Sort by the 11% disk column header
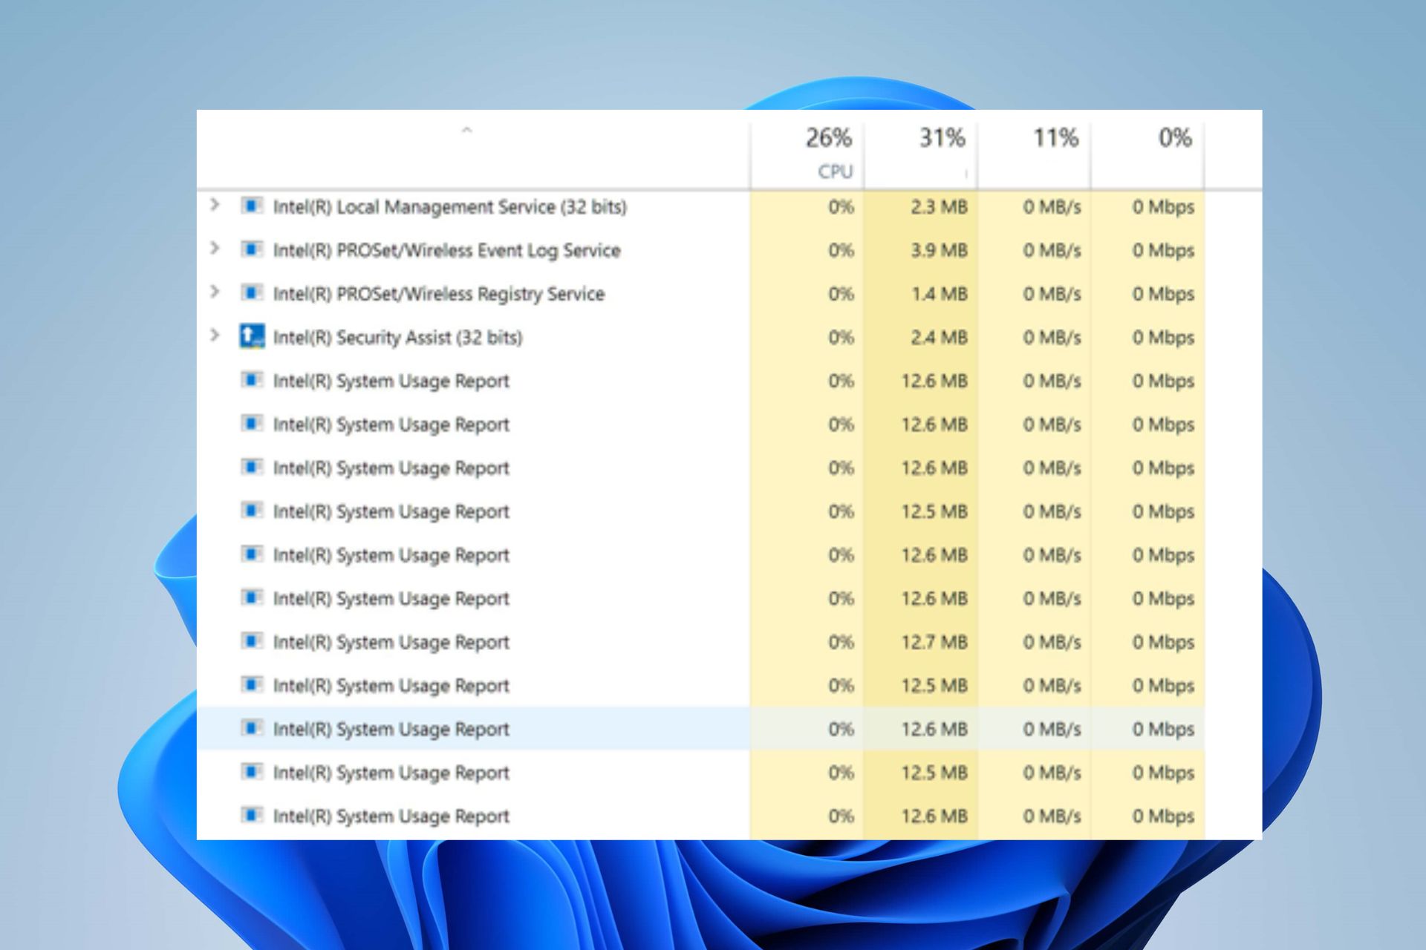This screenshot has width=1426, height=950. click(x=1034, y=152)
